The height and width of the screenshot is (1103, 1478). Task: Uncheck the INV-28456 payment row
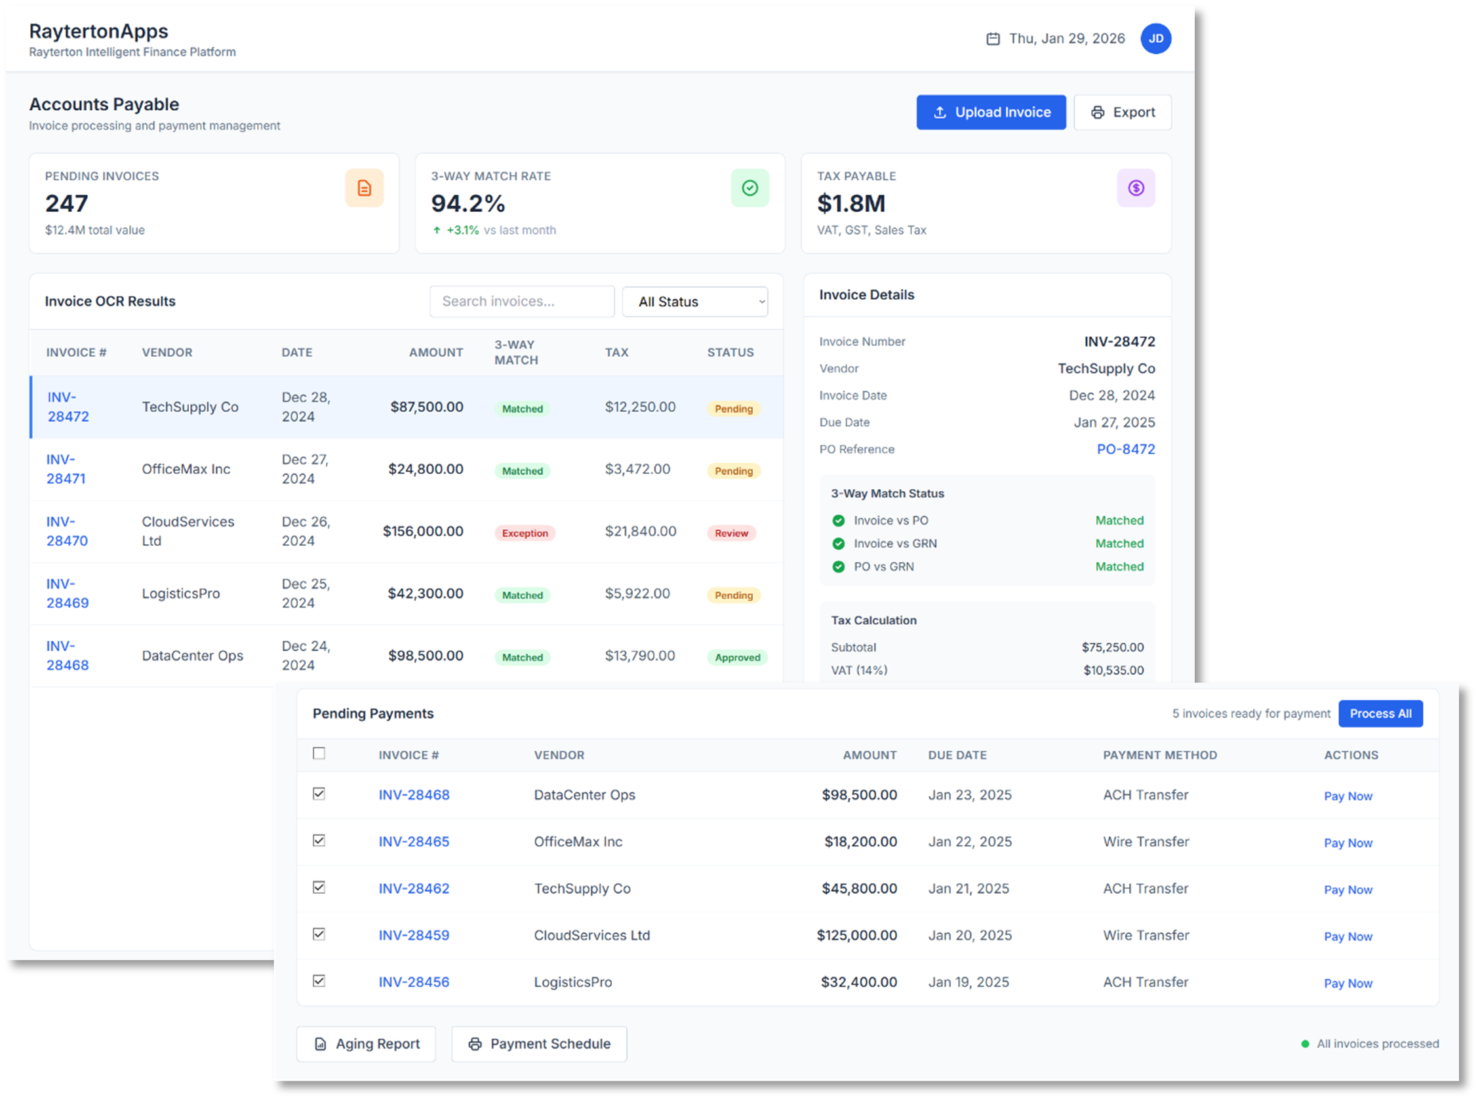click(319, 982)
